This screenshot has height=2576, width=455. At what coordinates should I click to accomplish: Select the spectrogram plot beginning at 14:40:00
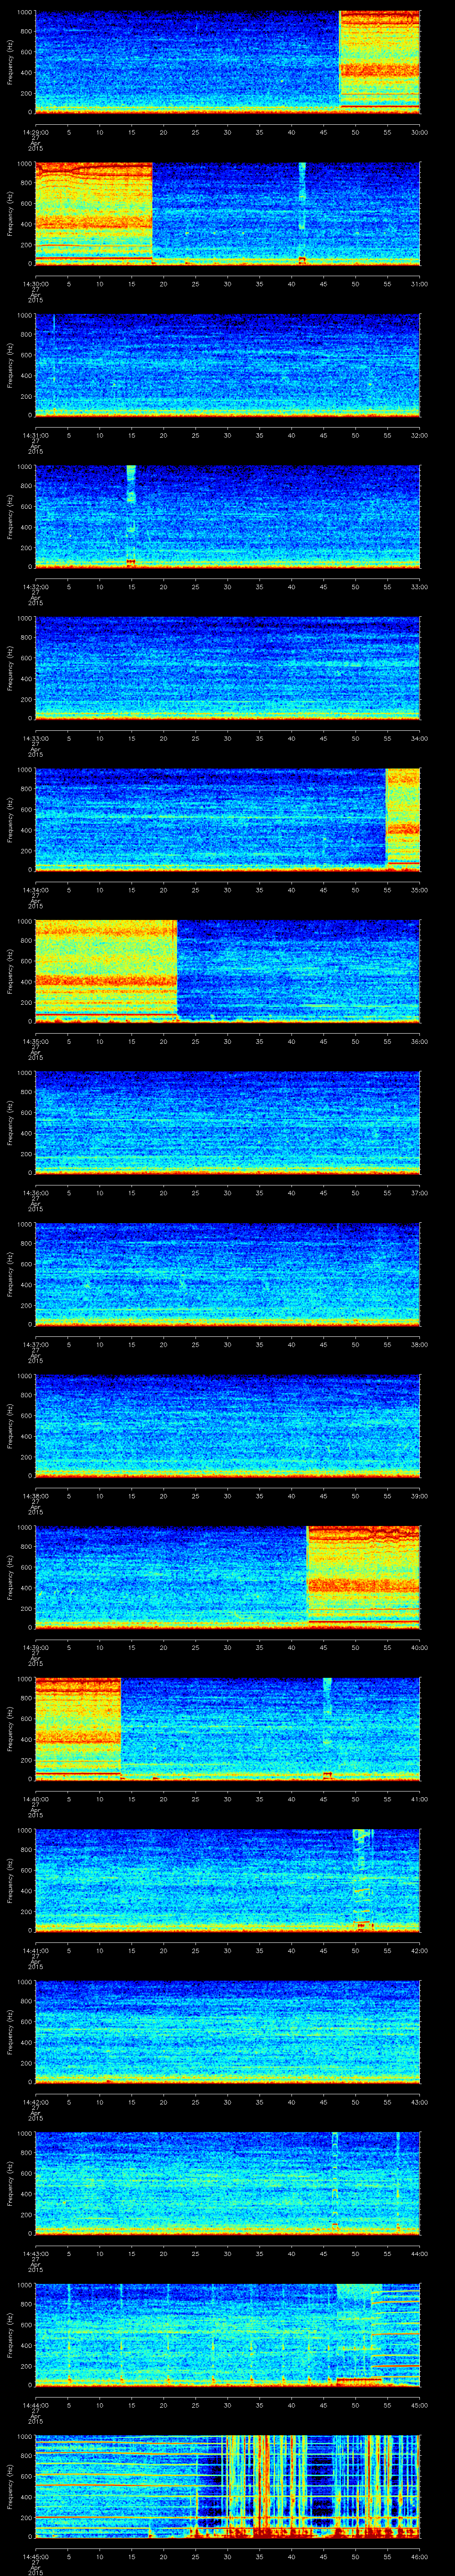coord(227,1728)
